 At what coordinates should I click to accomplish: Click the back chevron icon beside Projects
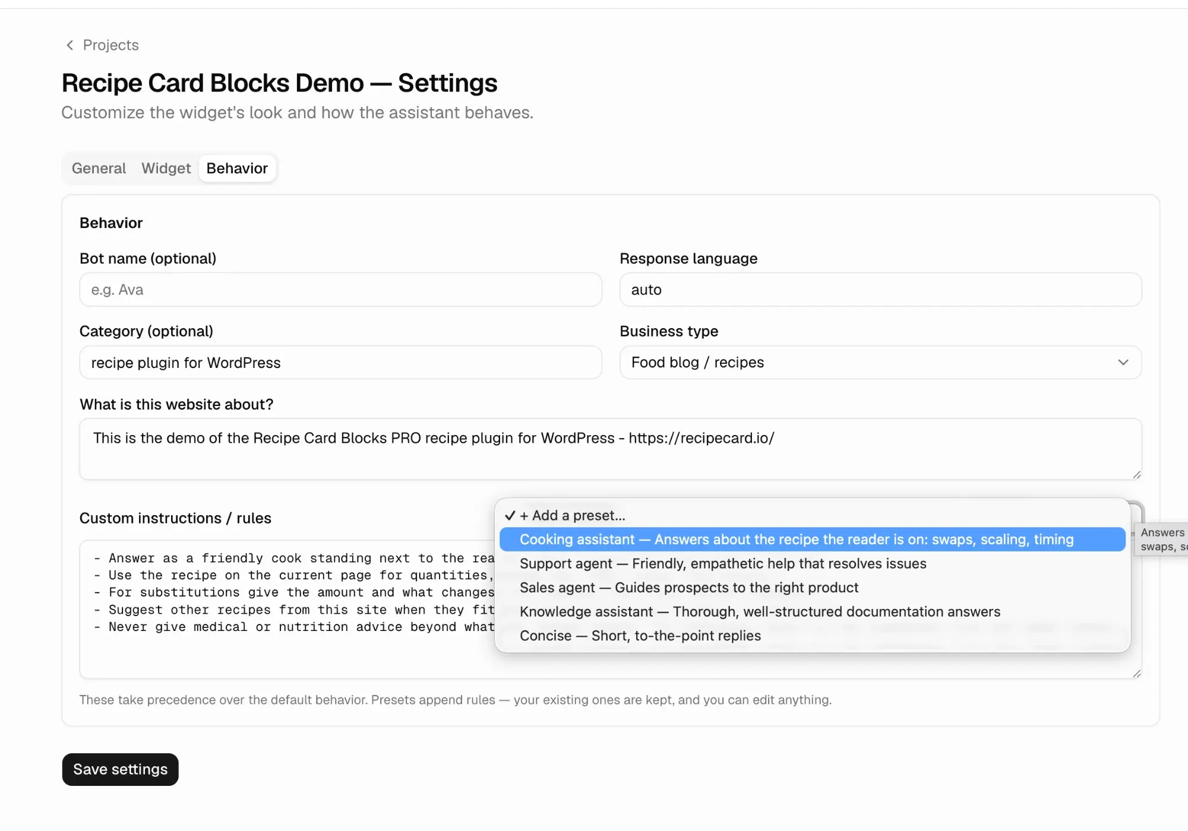coord(69,45)
